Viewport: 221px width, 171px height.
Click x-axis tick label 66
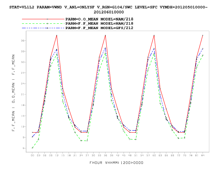tap(166, 155)
